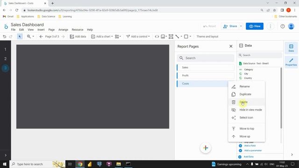Switch to page 1 in left rail
This screenshot has height=168, width=299.
5,49
